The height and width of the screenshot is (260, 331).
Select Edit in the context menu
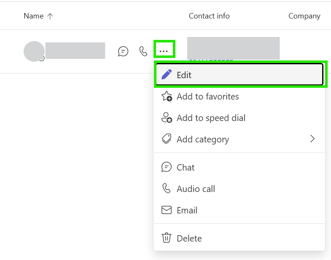(x=239, y=75)
